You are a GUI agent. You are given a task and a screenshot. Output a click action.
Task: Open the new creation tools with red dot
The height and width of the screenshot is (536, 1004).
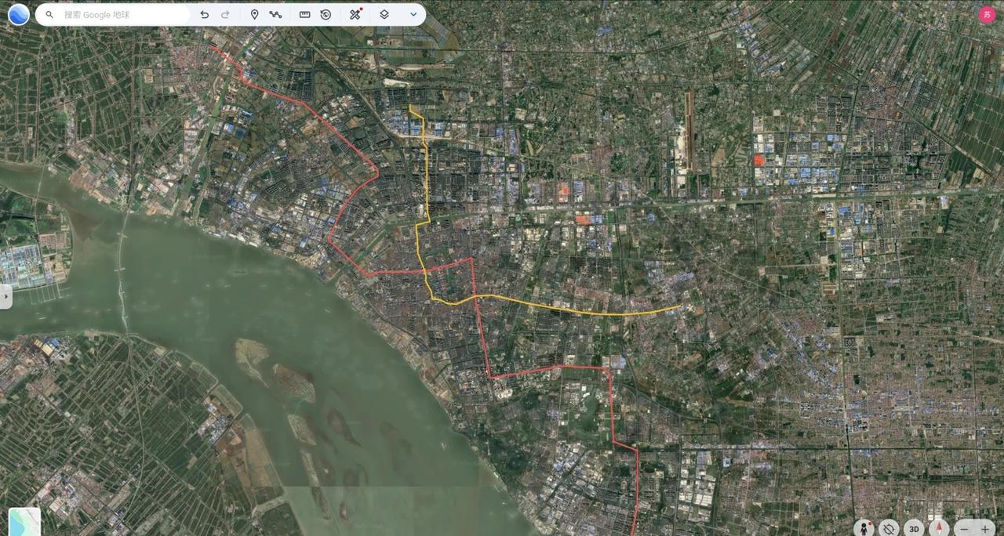[355, 14]
